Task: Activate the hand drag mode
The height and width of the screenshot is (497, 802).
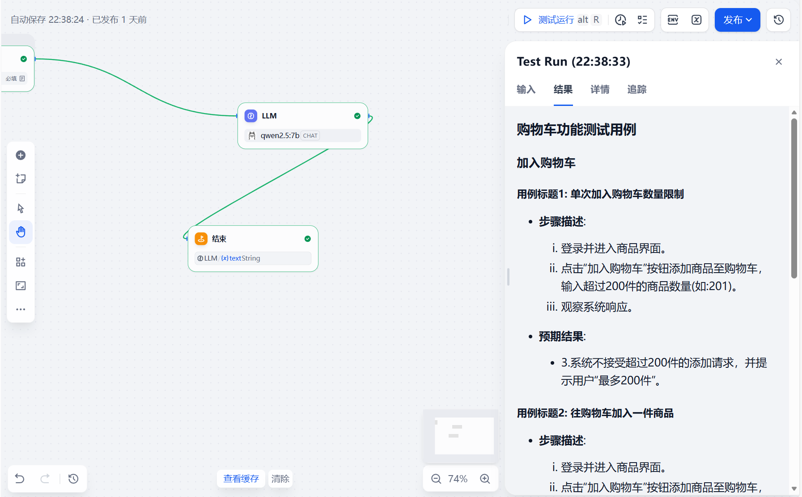Action: [x=21, y=232]
